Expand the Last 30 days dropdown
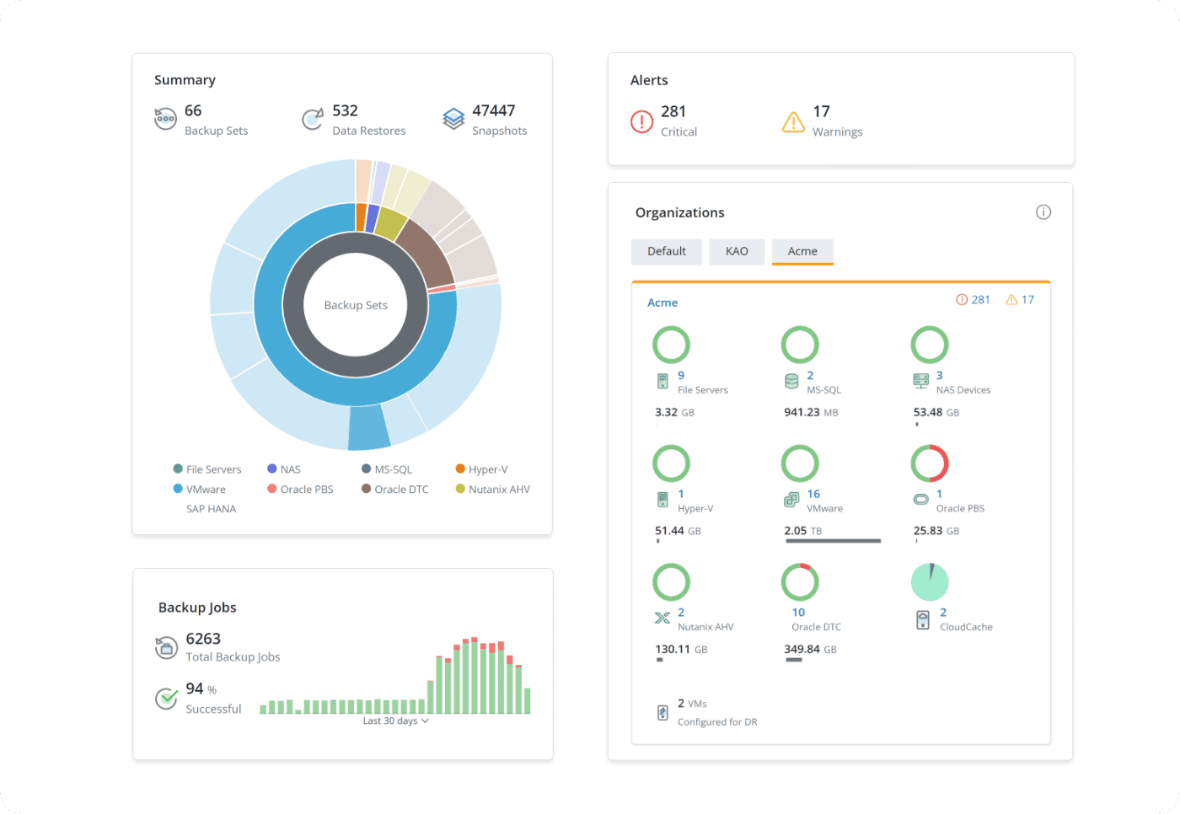This screenshot has width=1180, height=814. [395, 721]
